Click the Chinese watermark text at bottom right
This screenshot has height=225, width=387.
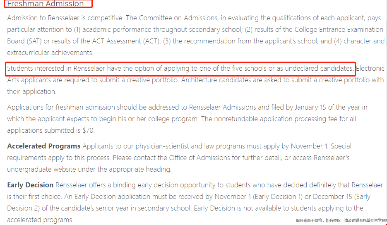pos(341,220)
